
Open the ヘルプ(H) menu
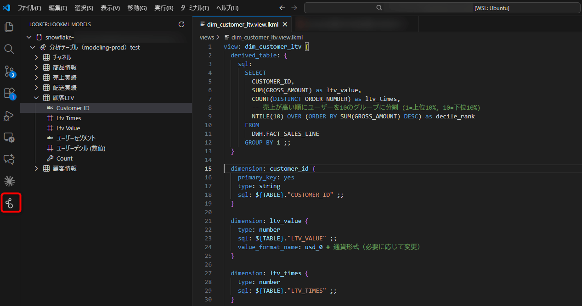[x=227, y=8]
